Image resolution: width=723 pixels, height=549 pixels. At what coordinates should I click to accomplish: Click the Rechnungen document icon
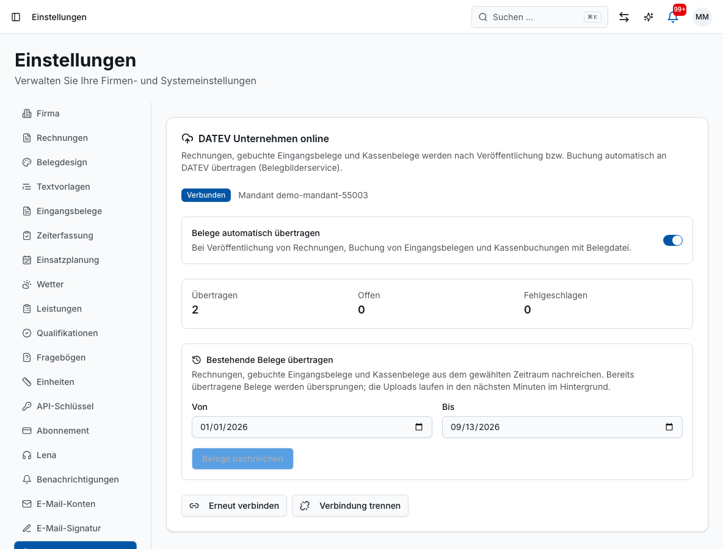coord(27,138)
